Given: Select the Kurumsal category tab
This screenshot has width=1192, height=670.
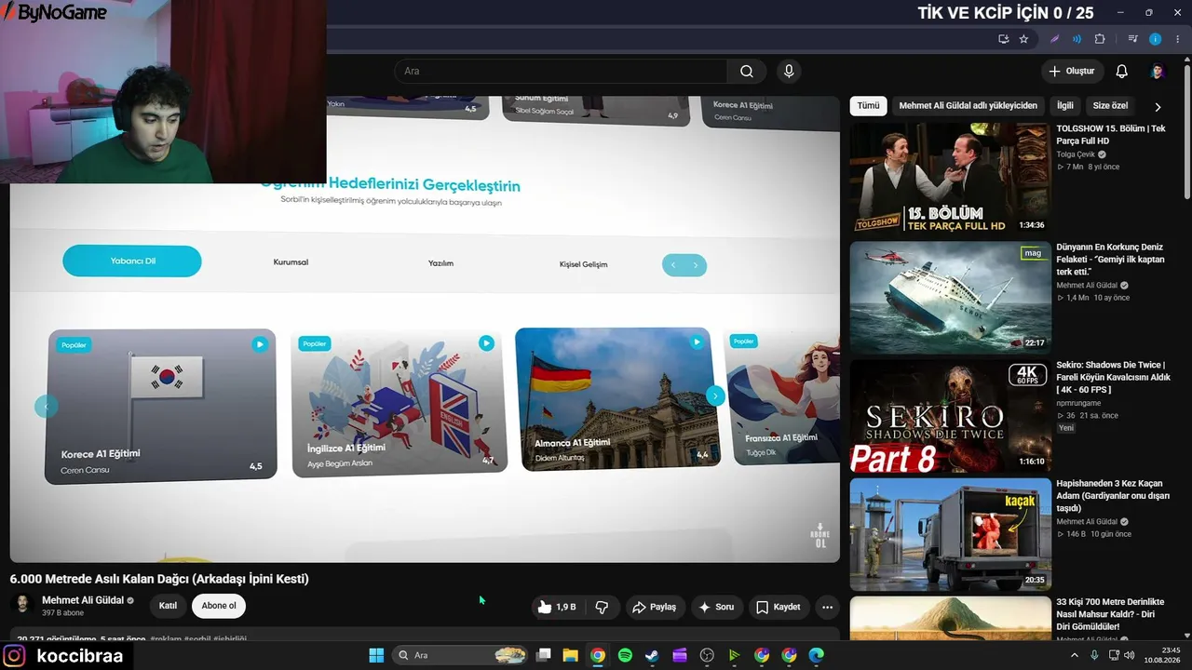Looking at the screenshot, I should (x=291, y=262).
